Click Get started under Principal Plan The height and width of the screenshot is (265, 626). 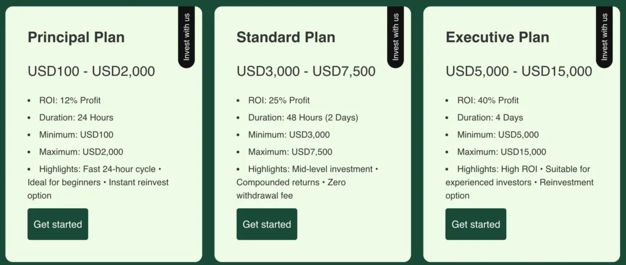[57, 224]
